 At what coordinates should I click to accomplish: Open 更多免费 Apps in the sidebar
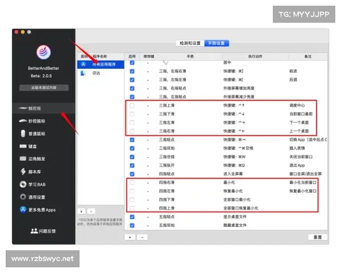pyautogui.click(x=43, y=209)
